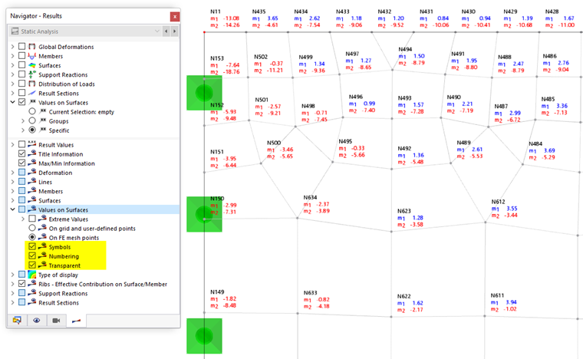Screen dimensions: 583x359
Task: Click the Global Deformations icon
Action: tap(32, 47)
